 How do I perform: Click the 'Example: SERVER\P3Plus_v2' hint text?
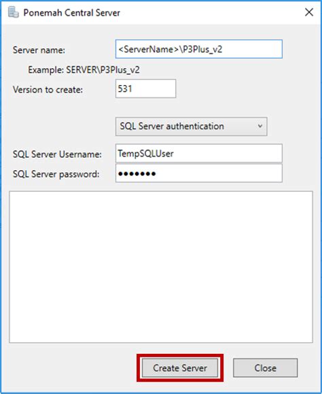[x=84, y=70]
